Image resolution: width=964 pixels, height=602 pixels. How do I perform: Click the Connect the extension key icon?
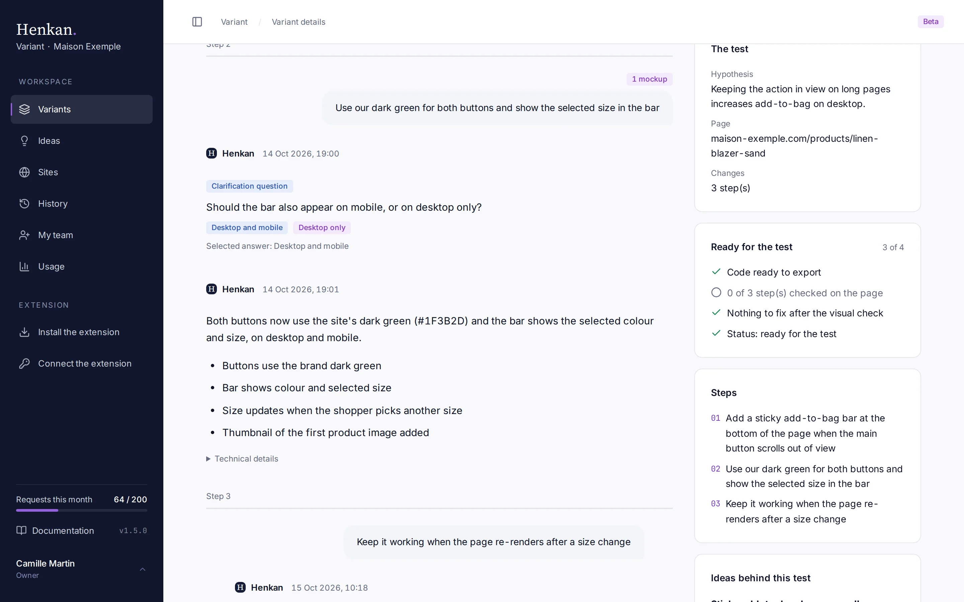click(24, 364)
